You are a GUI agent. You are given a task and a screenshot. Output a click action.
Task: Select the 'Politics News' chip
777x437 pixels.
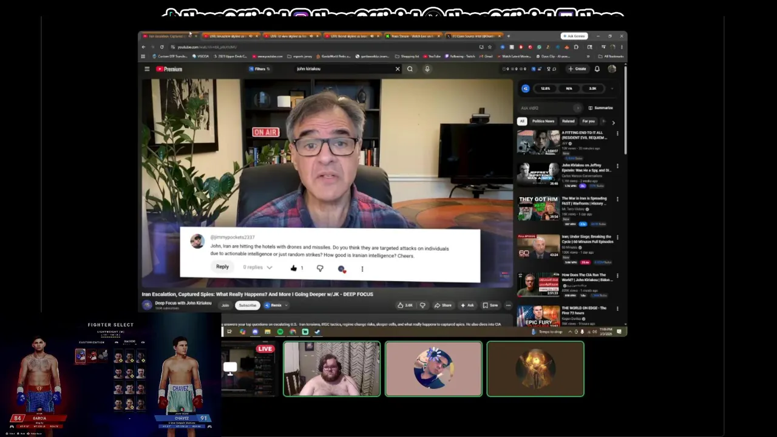coord(543,121)
